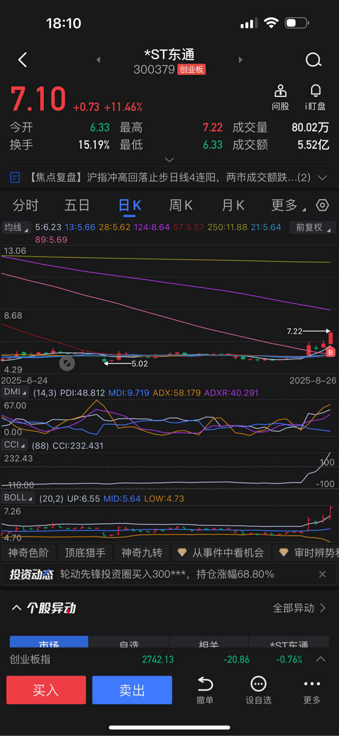Dismiss the 投资动态 banner
339x736 pixels.
coord(323,574)
